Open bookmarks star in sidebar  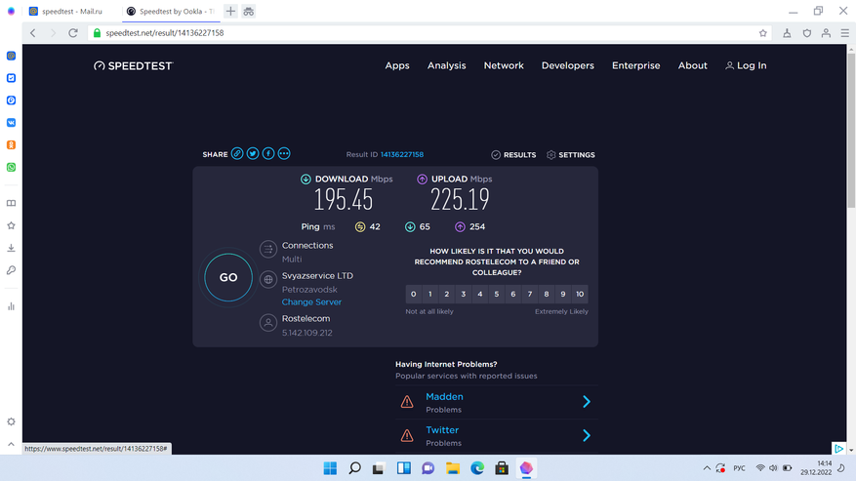pyautogui.click(x=11, y=225)
